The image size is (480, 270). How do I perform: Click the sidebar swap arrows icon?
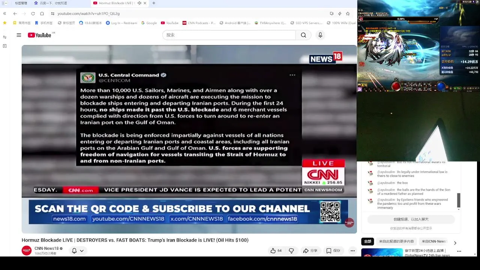click(x=4, y=37)
